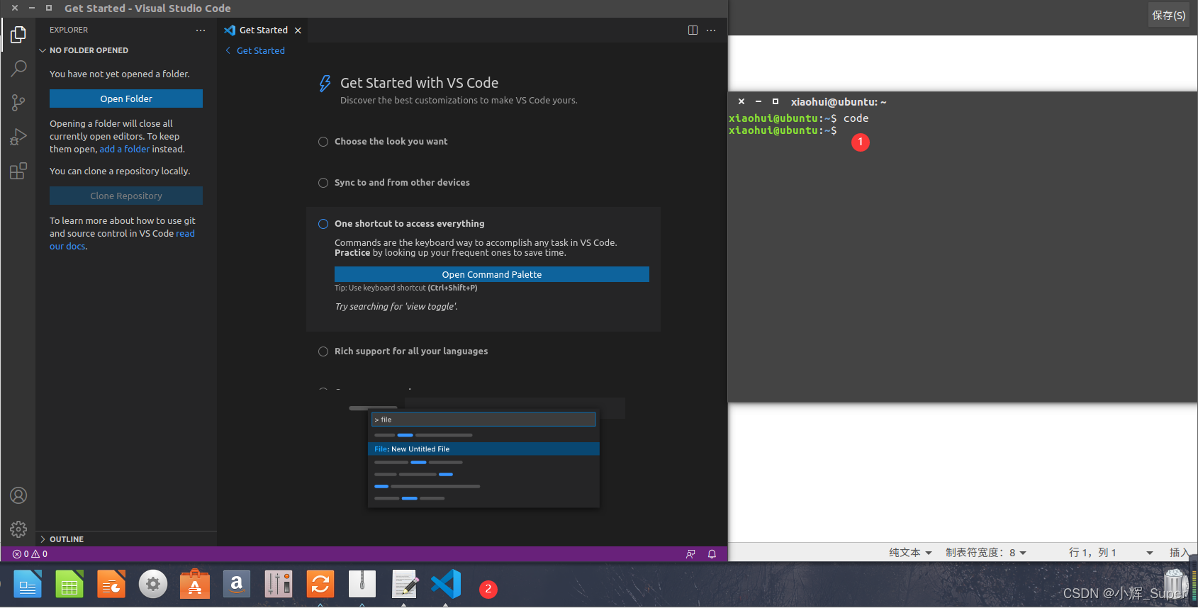Go back via Get Started breadcrumb chevron
Image resolution: width=1198 pixels, height=608 pixels.
click(228, 50)
